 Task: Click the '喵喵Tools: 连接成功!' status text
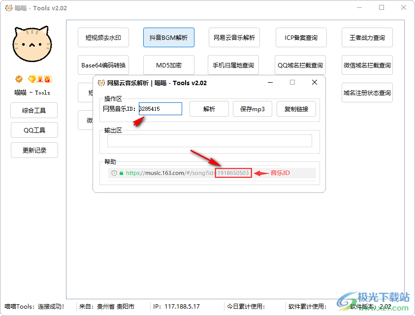[34, 307]
